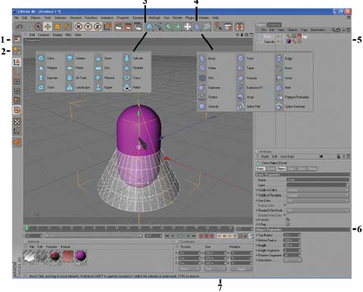Viewport: 363px width, 292px height.
Task: Open the Visible in Renderer dropdown
Action: click(318, 195)
